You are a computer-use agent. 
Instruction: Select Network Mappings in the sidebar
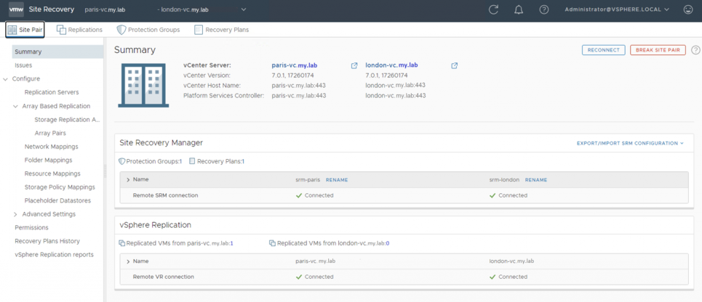52,147
